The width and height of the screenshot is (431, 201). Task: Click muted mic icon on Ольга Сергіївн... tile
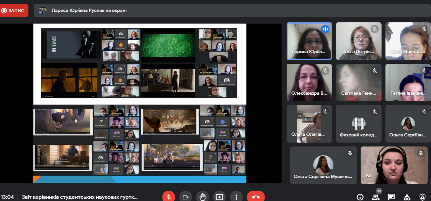point(424,112)
